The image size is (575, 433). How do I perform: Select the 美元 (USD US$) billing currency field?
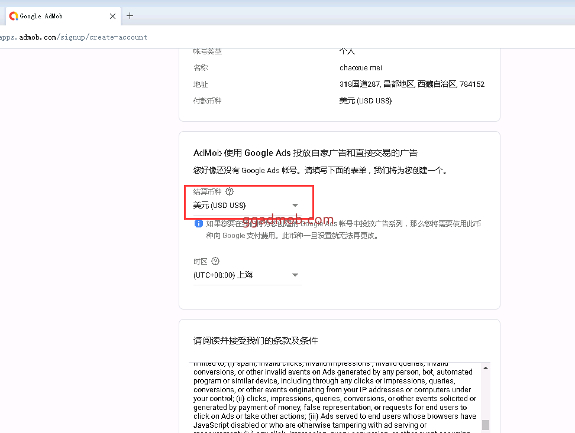(241, 206)
